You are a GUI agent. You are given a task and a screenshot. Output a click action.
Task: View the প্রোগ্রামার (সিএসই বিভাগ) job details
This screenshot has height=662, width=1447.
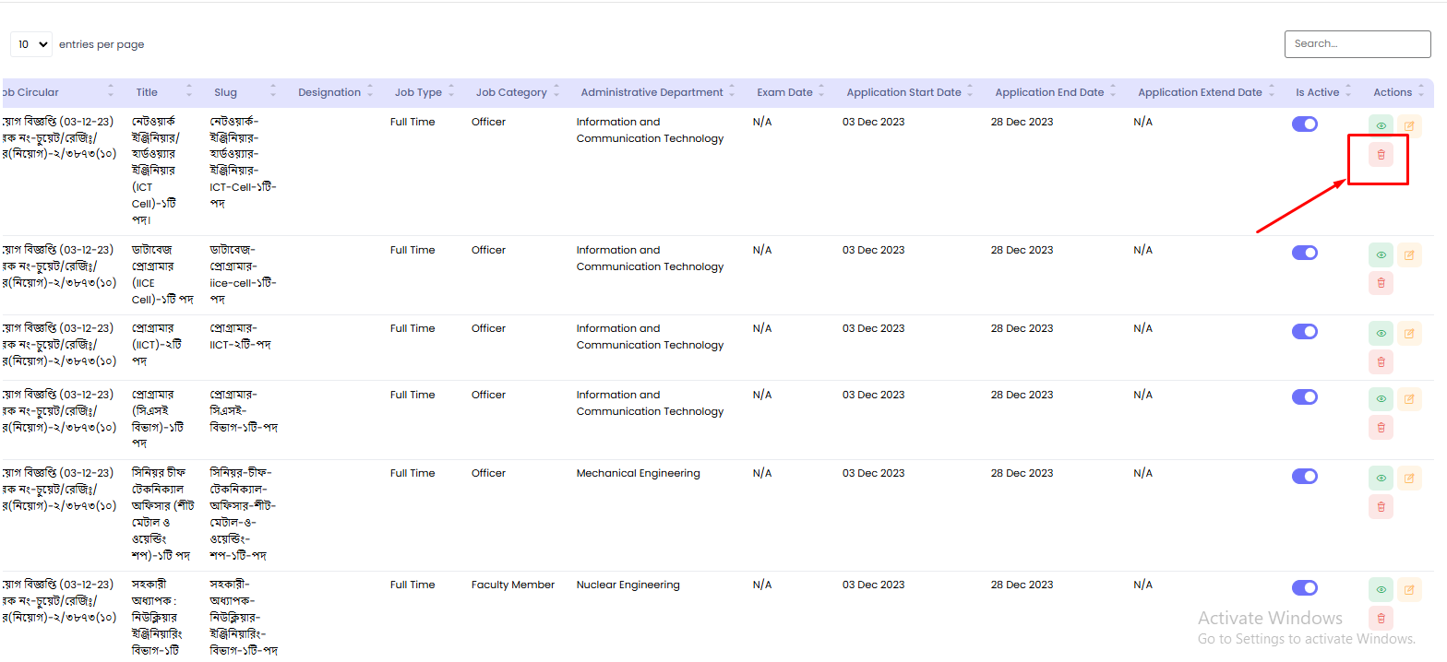pyautogui.click(x=1381, y=399)
